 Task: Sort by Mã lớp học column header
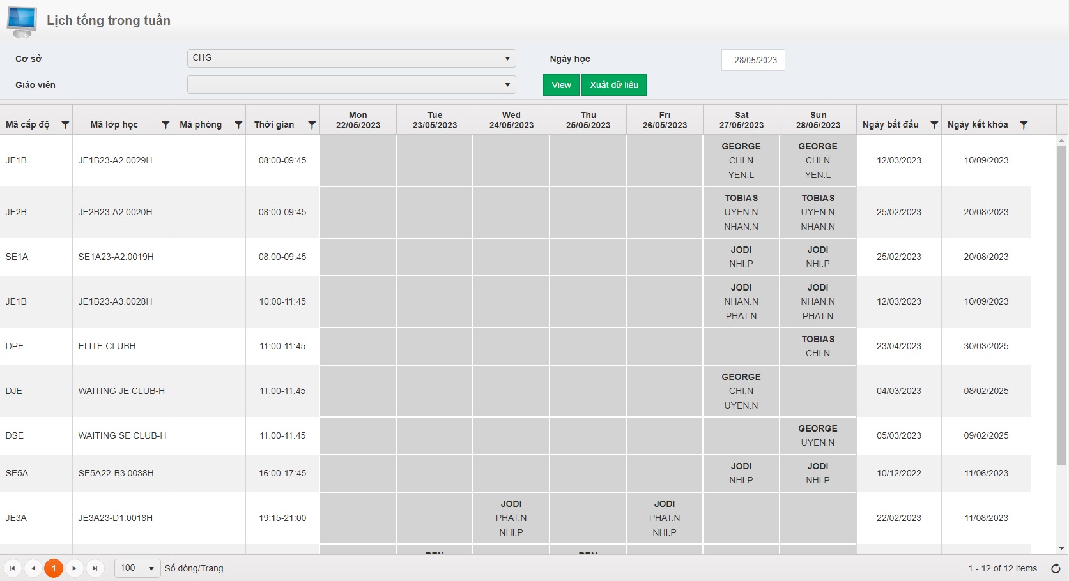click(x=114, y=124)
